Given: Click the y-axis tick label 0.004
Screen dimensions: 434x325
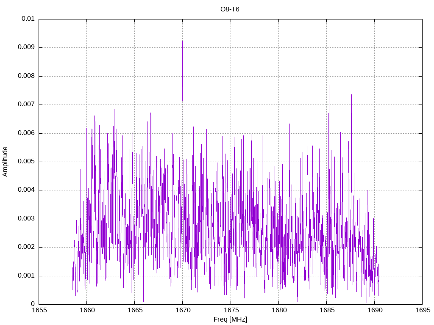Looking at the screenshot, I should click(x=26, y=190).
